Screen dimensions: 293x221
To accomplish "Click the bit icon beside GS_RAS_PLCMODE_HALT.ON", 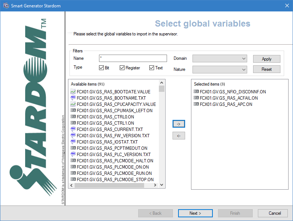I will pos(73,160).
